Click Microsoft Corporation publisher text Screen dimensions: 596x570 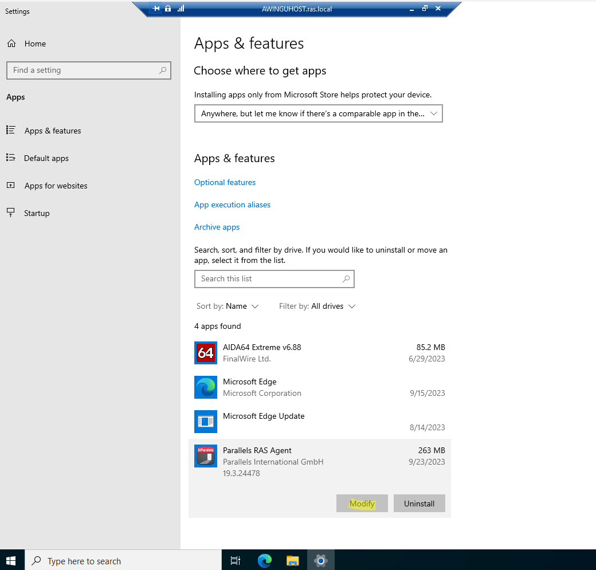262,394
